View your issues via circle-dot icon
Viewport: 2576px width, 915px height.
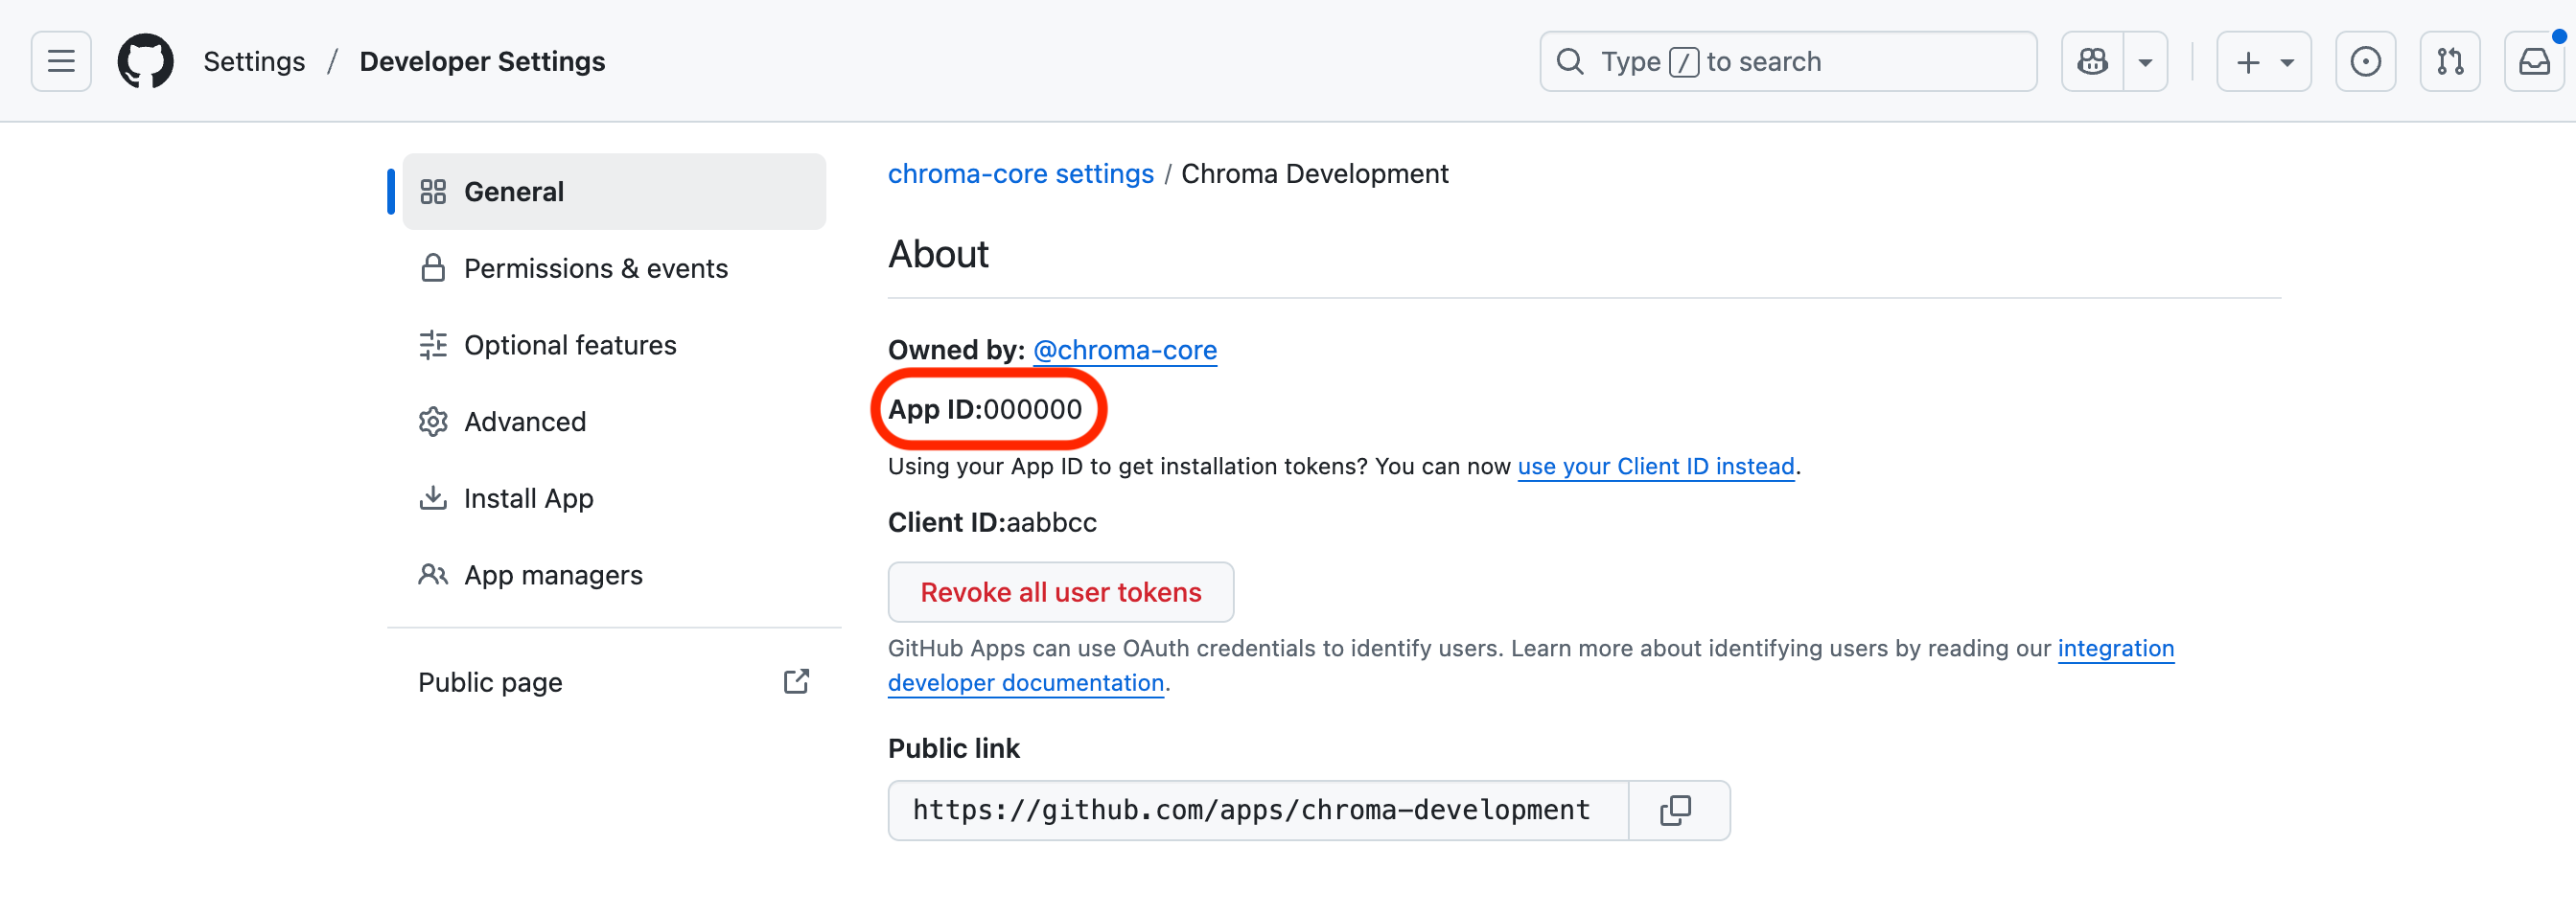click(2365, 61)
